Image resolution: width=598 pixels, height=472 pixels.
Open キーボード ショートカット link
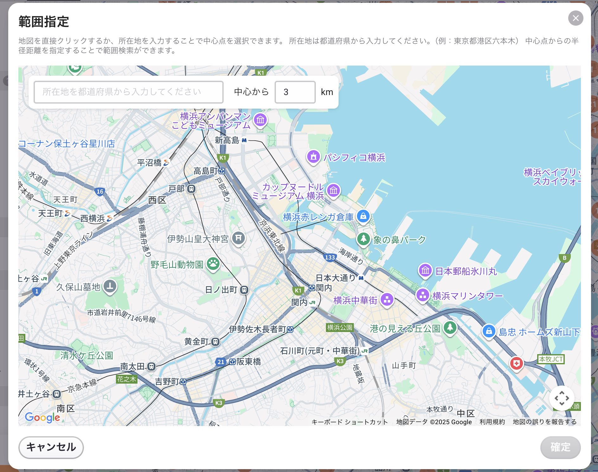pyautogui.click(x=350, y=422)
